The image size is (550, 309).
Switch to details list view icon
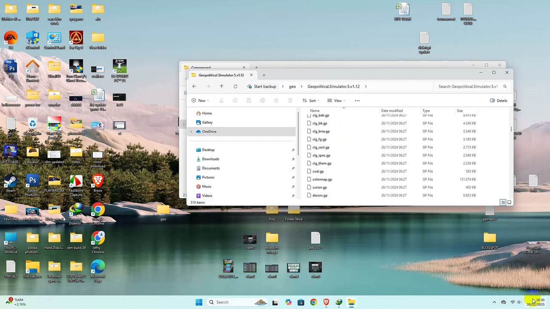click(x=503, y=202)
